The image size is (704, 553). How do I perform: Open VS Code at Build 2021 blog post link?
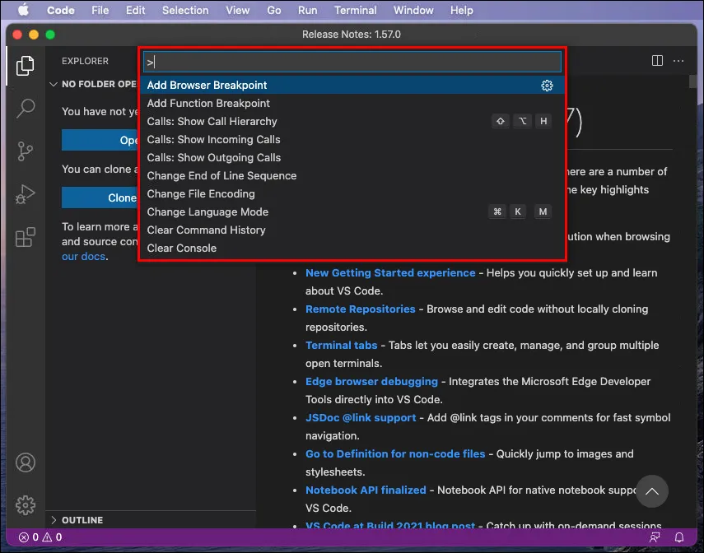tap(390, 525)
